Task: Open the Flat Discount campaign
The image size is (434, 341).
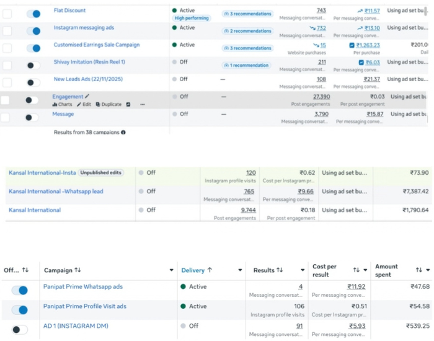Action: coord(69,11)
